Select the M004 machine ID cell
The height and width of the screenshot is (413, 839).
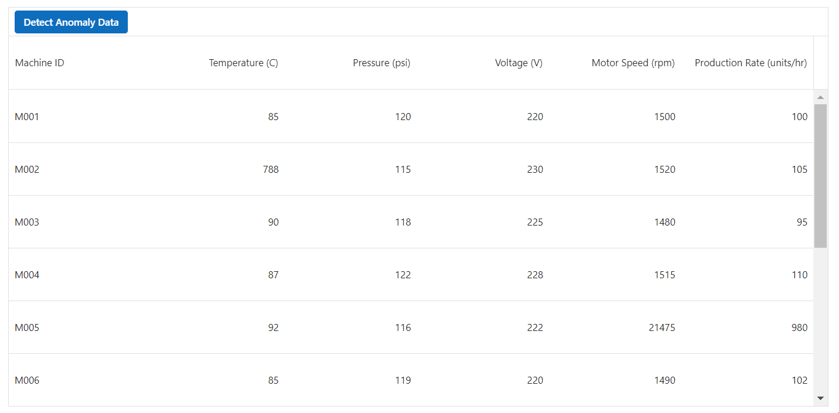pos(27,275)
